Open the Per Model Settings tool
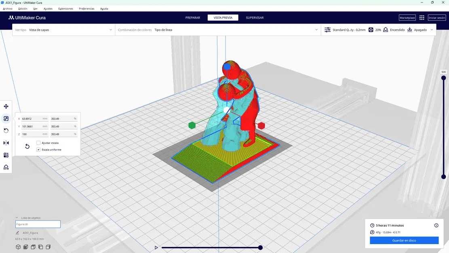Viewport: 449px width, 253px height. [6, 155]
